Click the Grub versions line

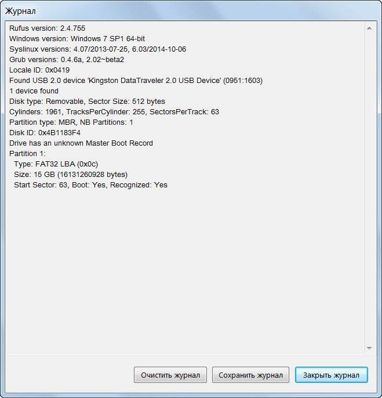67,59
